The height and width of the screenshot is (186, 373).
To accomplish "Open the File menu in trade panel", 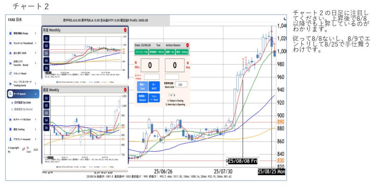I will point(141,52).
